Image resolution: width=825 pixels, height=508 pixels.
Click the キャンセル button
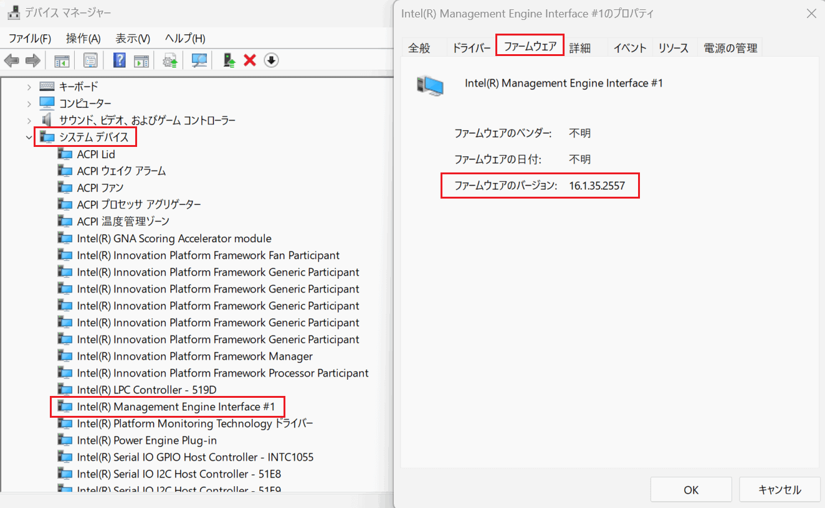[780, 490]
